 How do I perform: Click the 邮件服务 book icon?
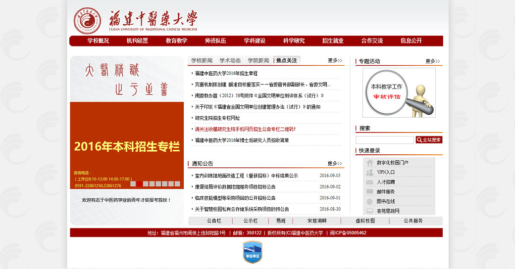(370, 191)
